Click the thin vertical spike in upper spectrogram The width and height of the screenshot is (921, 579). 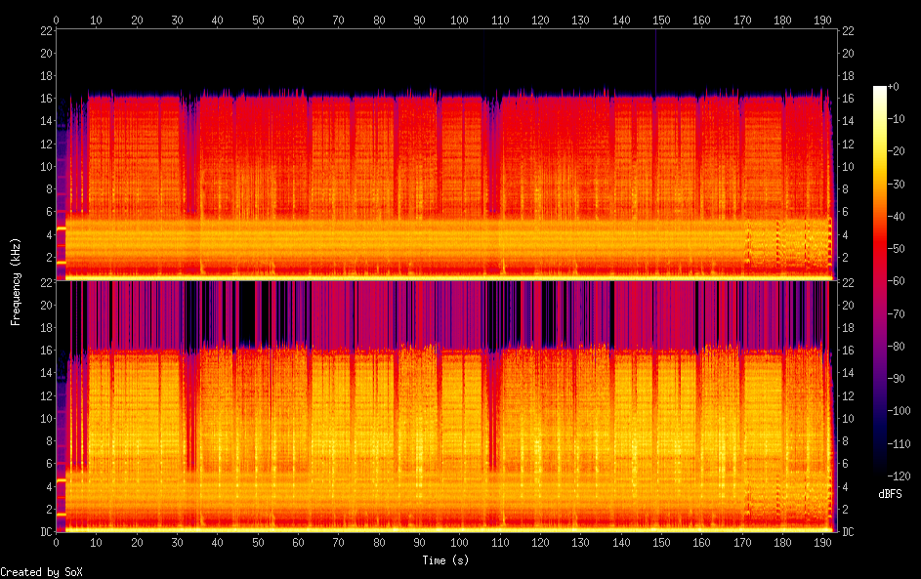click(655, 62)
